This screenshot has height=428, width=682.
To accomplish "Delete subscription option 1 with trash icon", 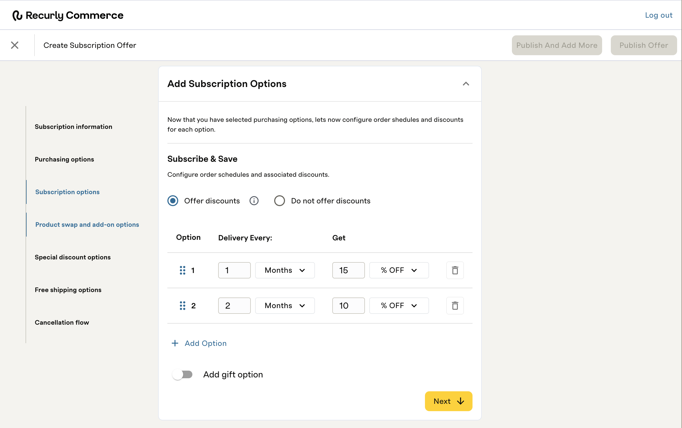I will (x=455, y=270).
